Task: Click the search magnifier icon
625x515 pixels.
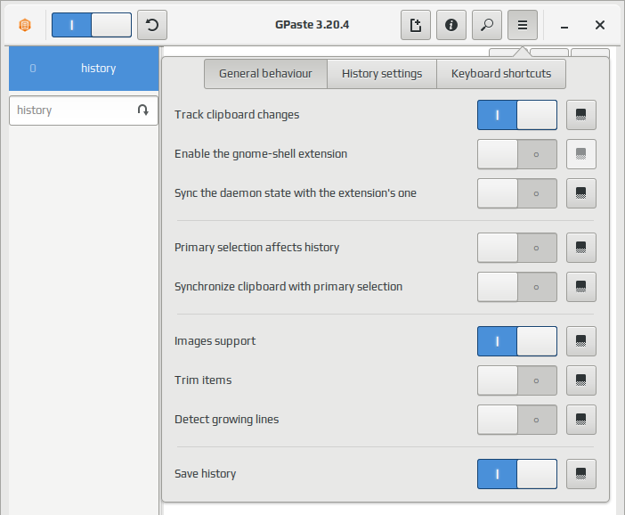Action: [487, 25]
